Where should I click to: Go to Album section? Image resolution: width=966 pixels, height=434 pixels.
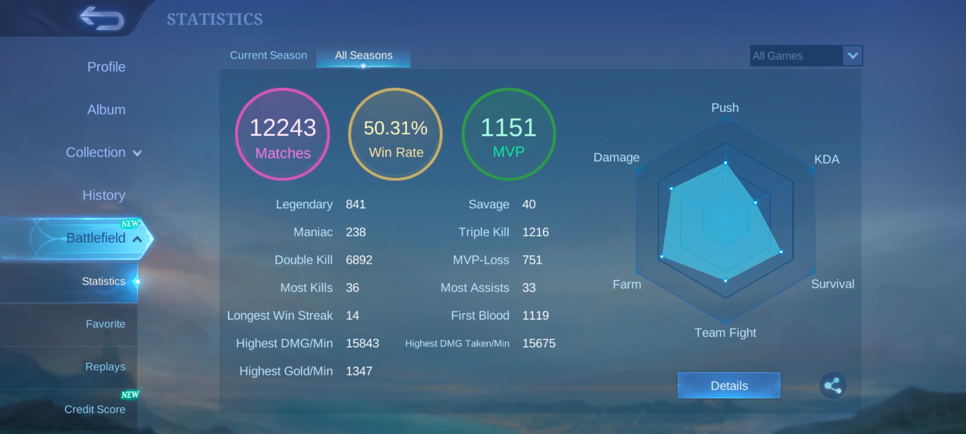(106, 110)
